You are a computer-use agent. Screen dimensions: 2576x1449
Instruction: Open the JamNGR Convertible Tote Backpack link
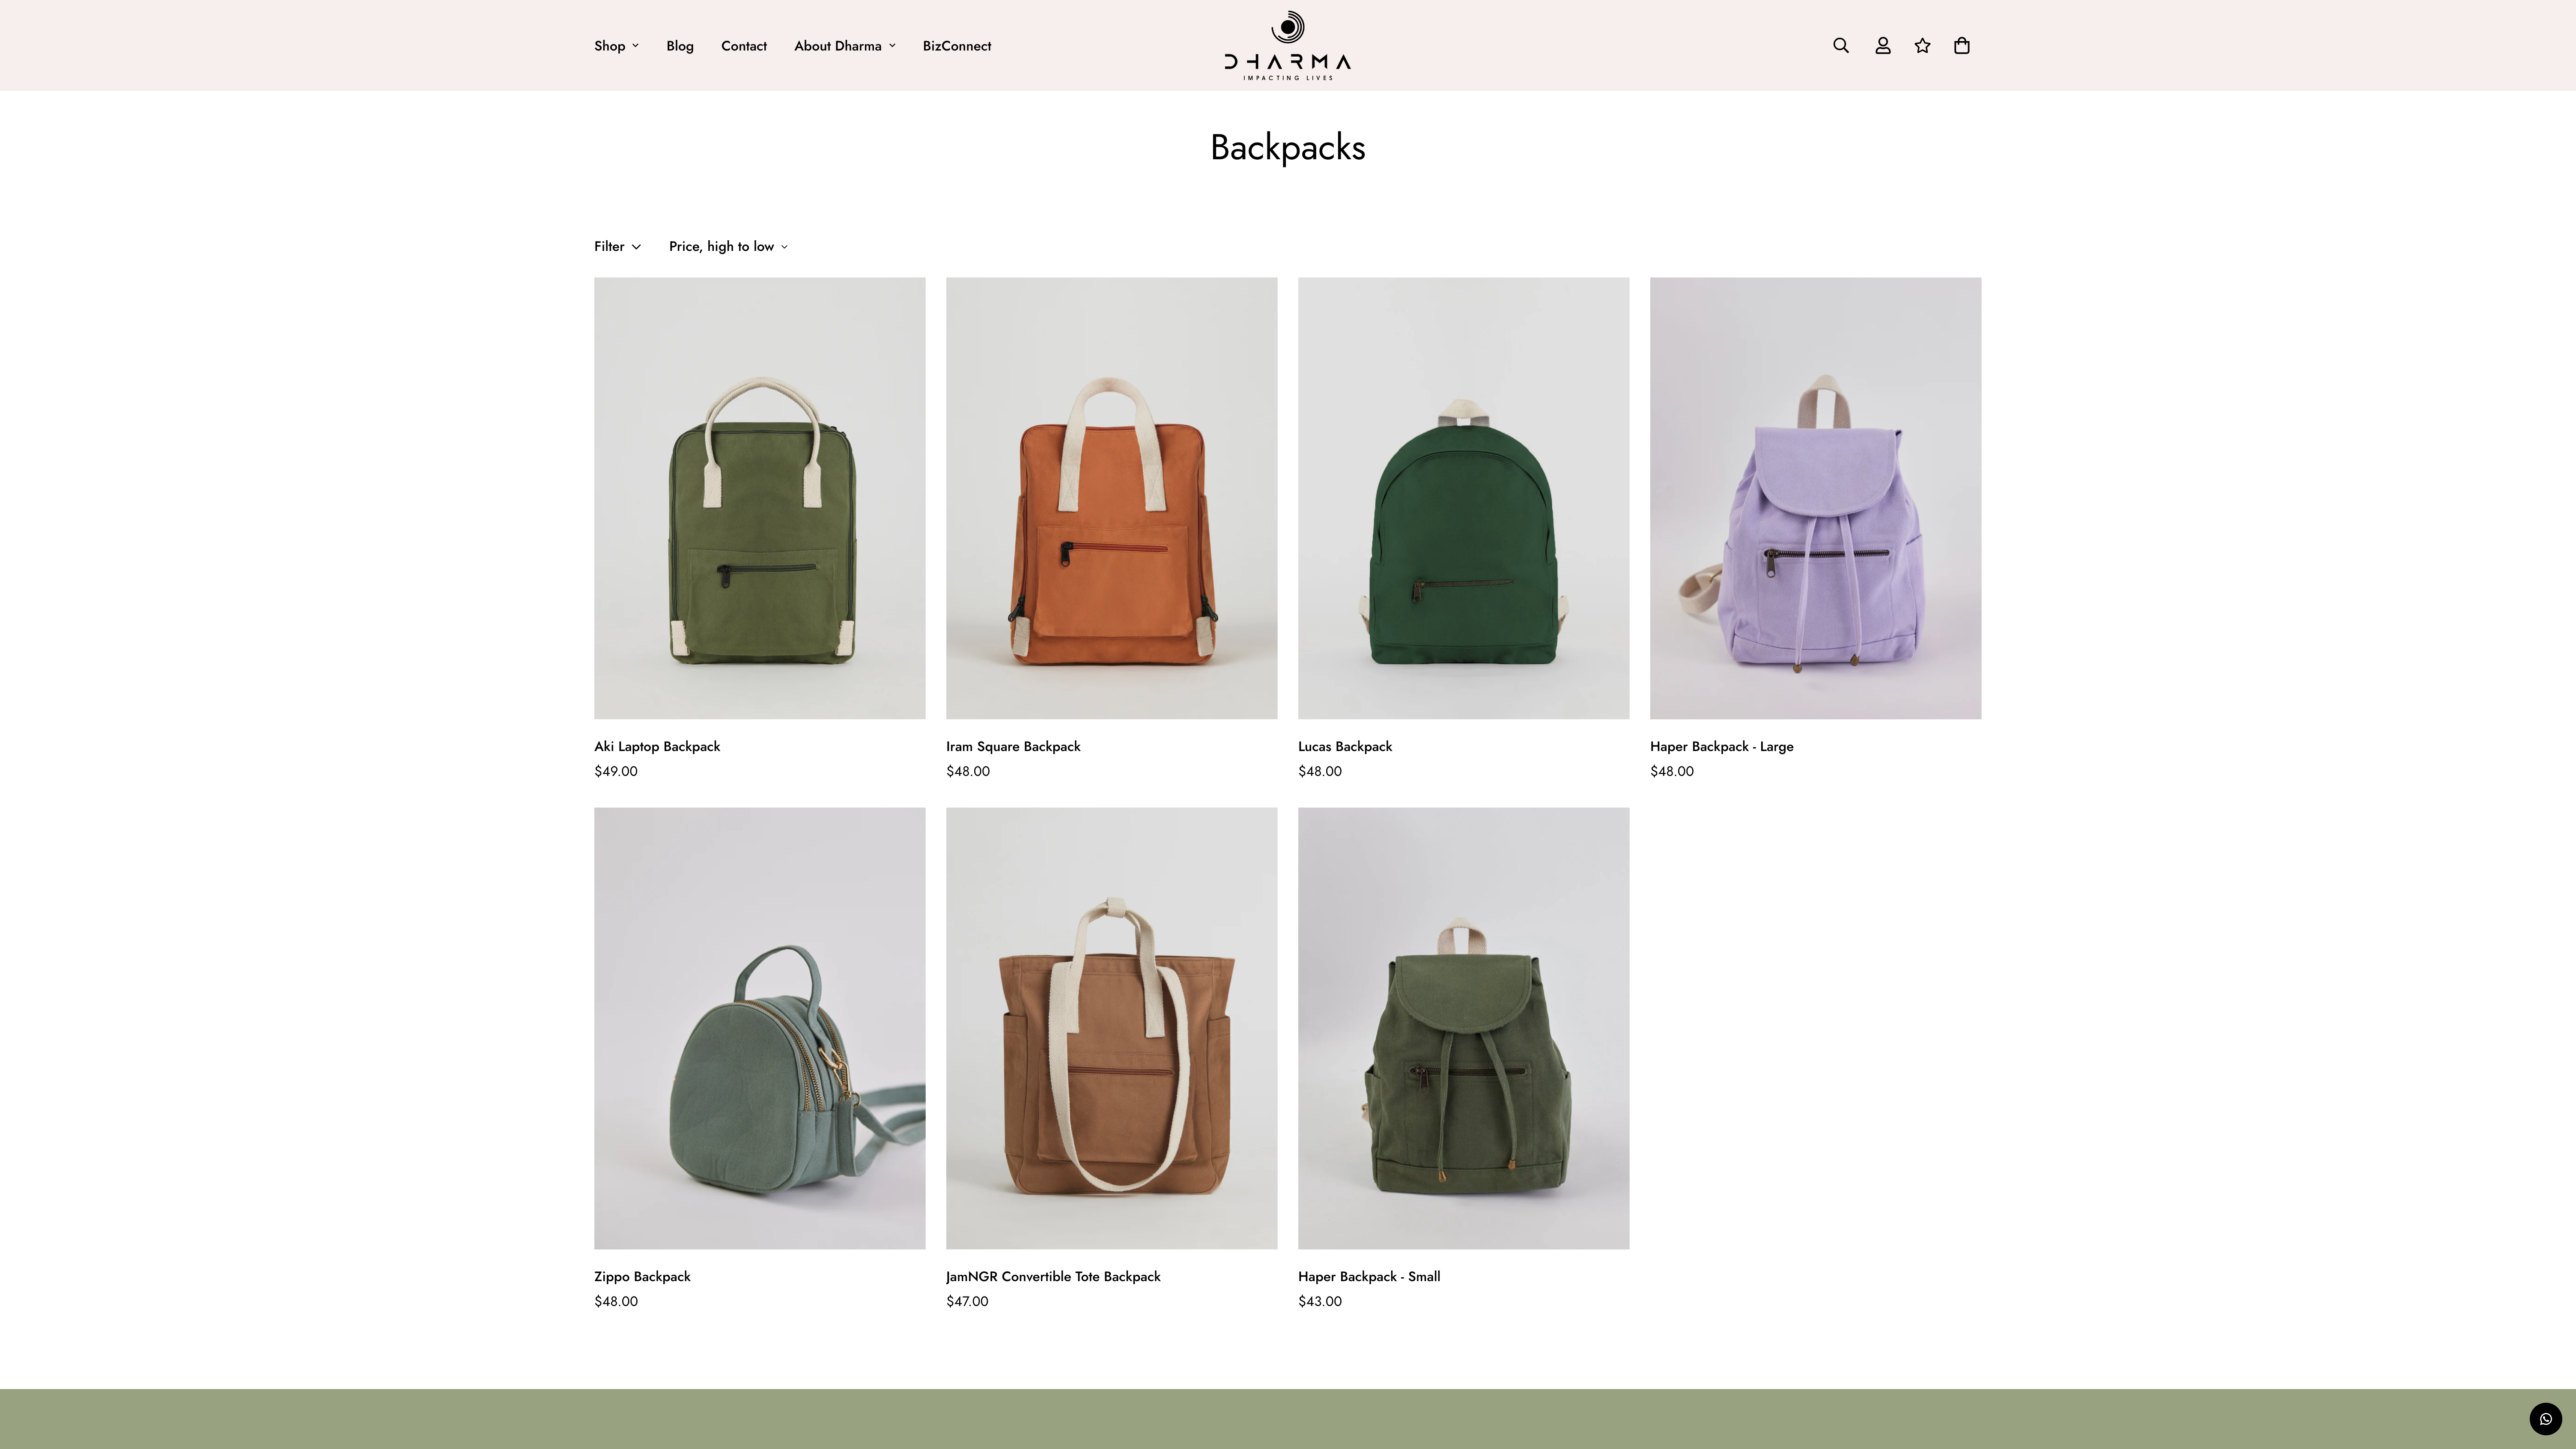tap(1053, 1276)
